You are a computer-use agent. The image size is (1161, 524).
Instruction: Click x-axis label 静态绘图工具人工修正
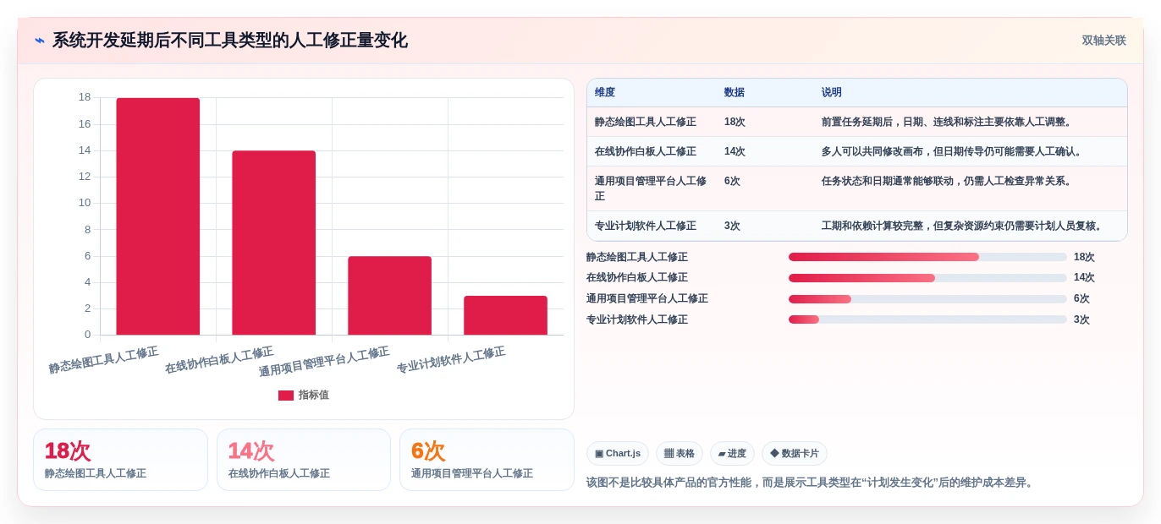103,360
